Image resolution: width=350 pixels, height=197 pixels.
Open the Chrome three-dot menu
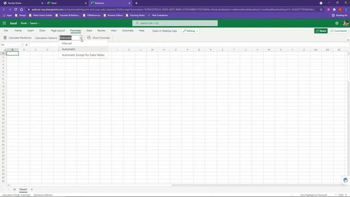click(x=346, y=10)
